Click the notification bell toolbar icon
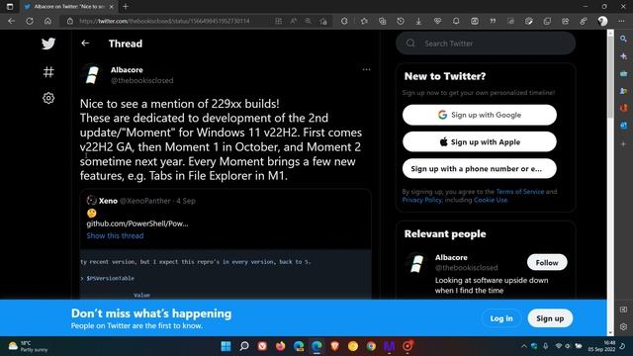The height and width of the screenshot is (356, 633). click(x=456, y=21)
